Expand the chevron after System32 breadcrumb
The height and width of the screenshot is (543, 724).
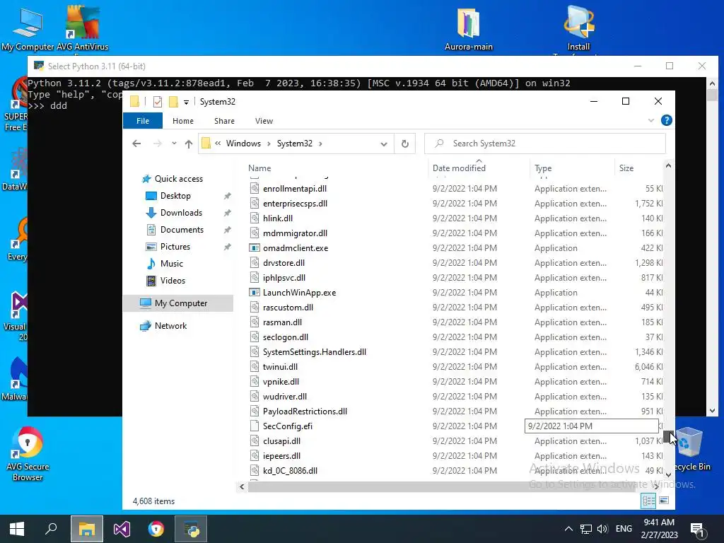[x=320, y=144]
